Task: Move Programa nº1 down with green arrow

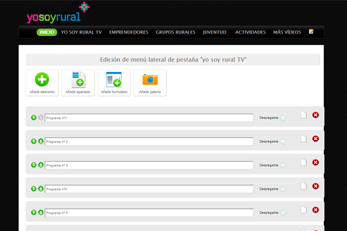Action: tap(34, 117)
